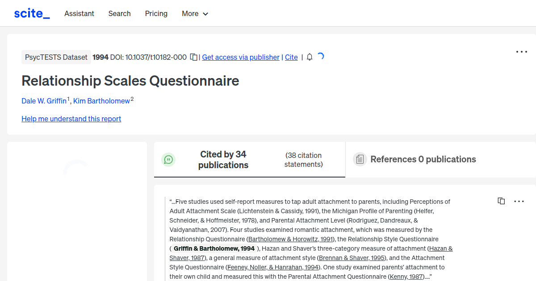
Task: Open the three-dot menu for the citation statement
Action: tap(519, 201)
